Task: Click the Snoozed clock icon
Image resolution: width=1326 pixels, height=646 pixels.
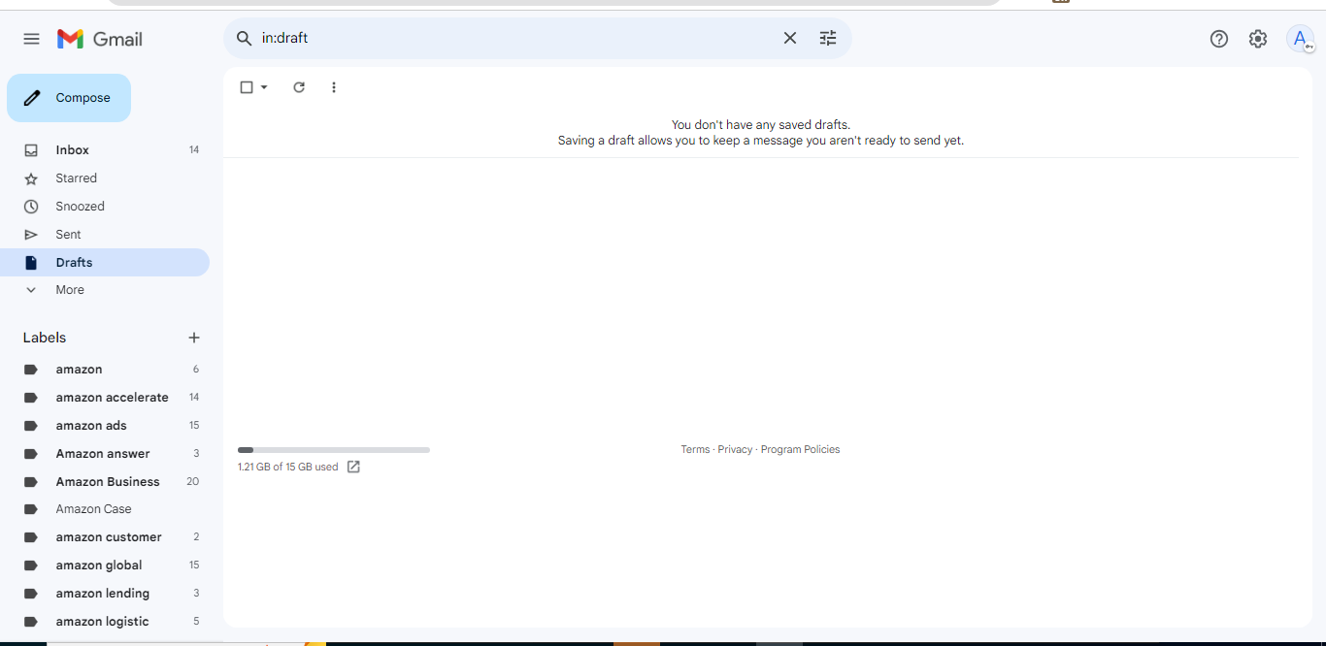Action: (x=31, y=207)
